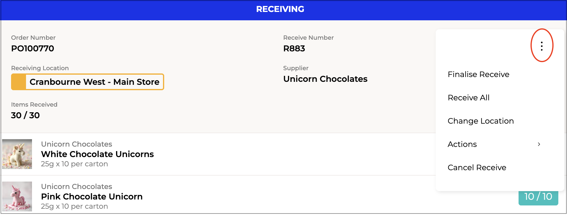Viewport: 567px width, 215px height.
Task: Click carton size text under White Chocolate Unicorns
Action: pyautogui.click(x=74, y=164)
